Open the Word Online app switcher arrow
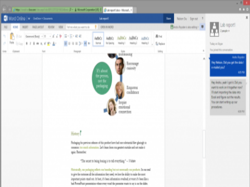250x187 pixels. pyautogui.click(x=29, y=19)
